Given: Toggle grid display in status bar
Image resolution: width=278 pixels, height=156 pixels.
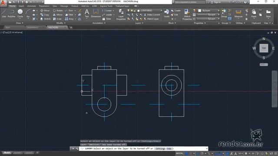Looking at the screenshot, I should (x=186, y=153).
